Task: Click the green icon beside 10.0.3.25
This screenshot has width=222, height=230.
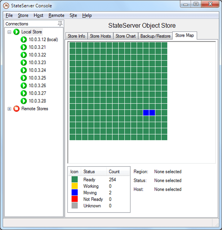Action: click(24, 78)
